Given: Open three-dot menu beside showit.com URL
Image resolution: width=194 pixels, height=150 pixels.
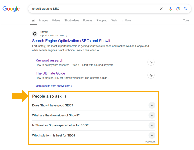Looking at the screenshot, I should pyautogui.click(x=67, y=36).
